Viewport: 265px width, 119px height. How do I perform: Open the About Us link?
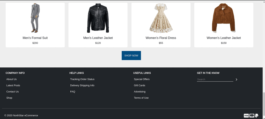click(11, 79)
